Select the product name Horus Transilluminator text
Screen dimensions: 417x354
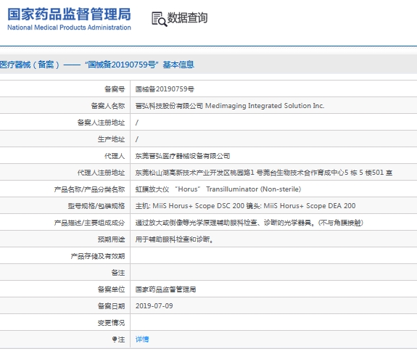point(218,189)
